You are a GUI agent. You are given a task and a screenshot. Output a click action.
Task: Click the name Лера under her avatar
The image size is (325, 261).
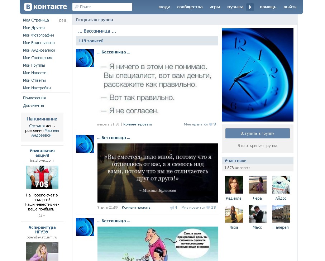[257, 198]
